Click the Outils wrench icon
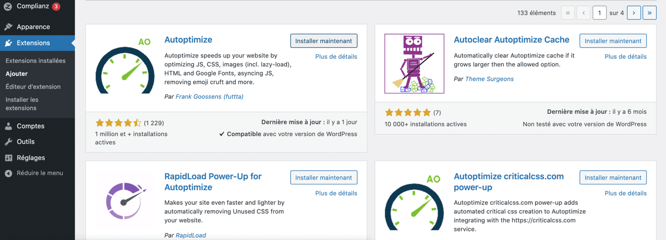The width and height of the screenshot is (666, 240). [x=8, y=142]
